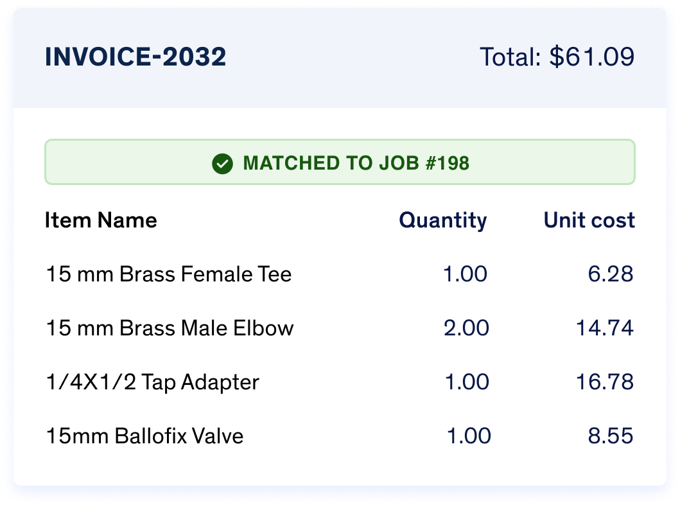680x505 pixels.
Task: Select the 15 mm Brass Female Tee item
Action: pos(169,274)
